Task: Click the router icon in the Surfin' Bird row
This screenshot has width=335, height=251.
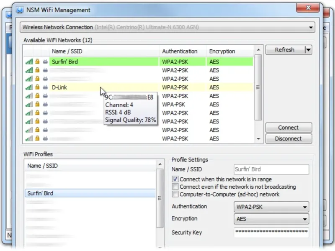Action: (45, 62)
